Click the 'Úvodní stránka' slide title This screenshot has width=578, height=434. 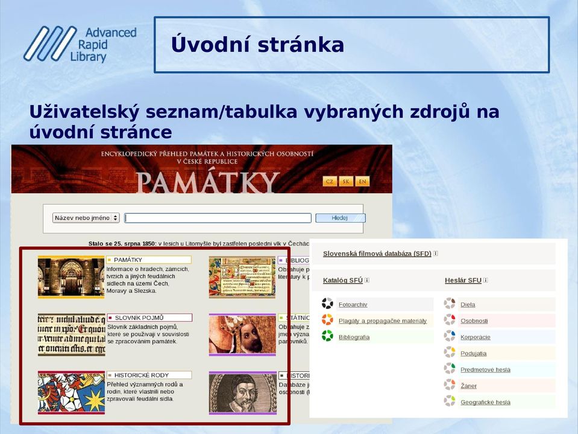[257, 44]
